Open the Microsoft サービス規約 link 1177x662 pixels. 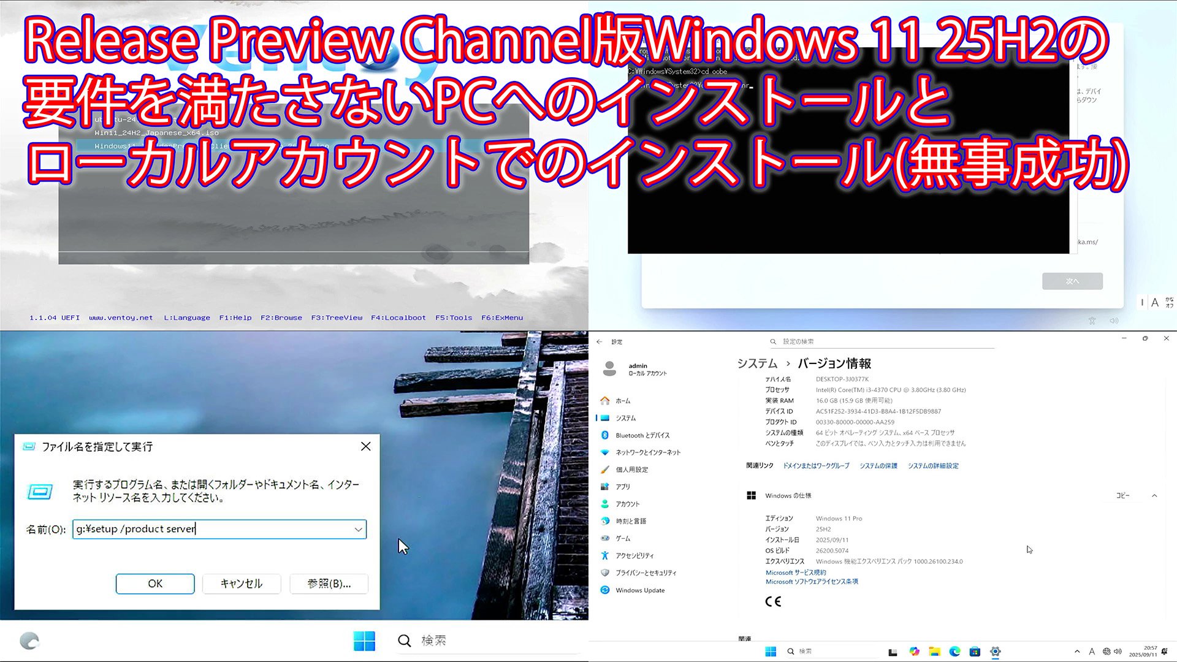(x=796, y=573)
